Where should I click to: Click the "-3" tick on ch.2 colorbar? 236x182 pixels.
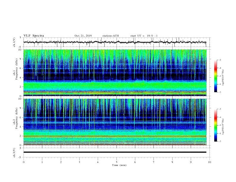coord(220,109)
